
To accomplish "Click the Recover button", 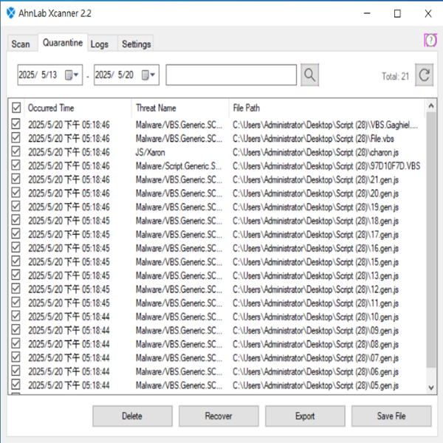I will (219, 416).
